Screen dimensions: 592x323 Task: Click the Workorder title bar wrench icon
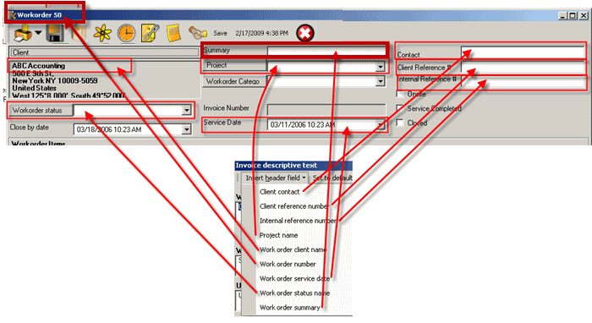click(13, 15)
